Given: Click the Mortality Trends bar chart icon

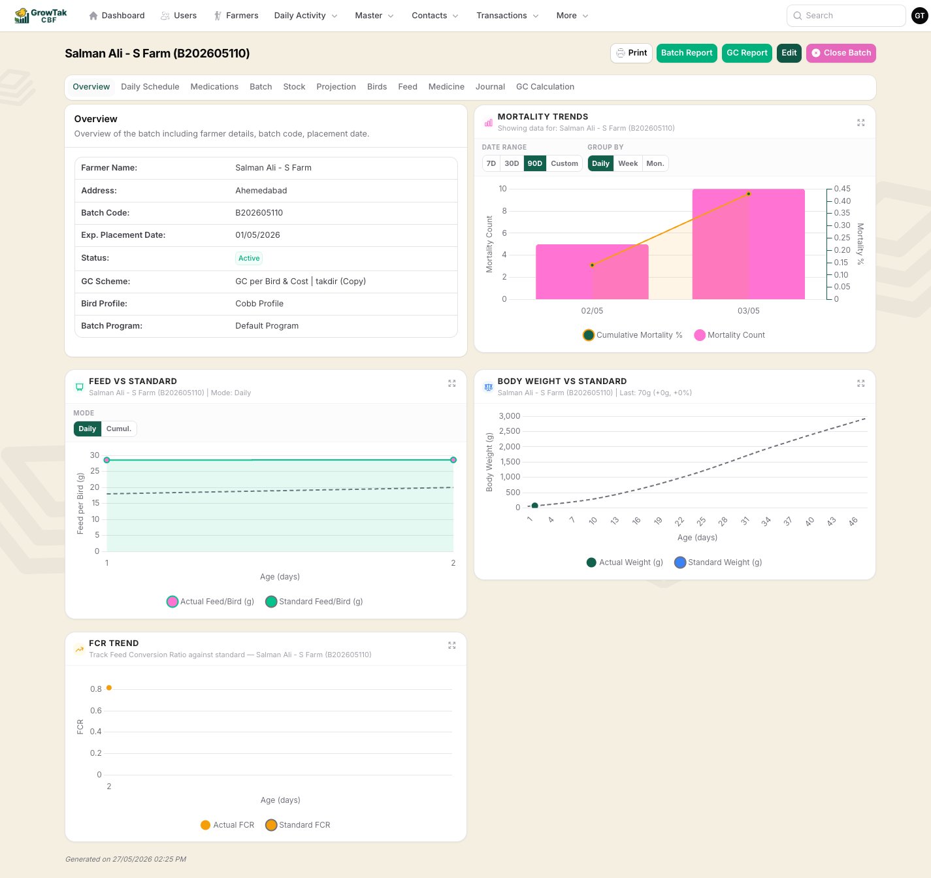Looking at the screenshot, I should (489, 122).
